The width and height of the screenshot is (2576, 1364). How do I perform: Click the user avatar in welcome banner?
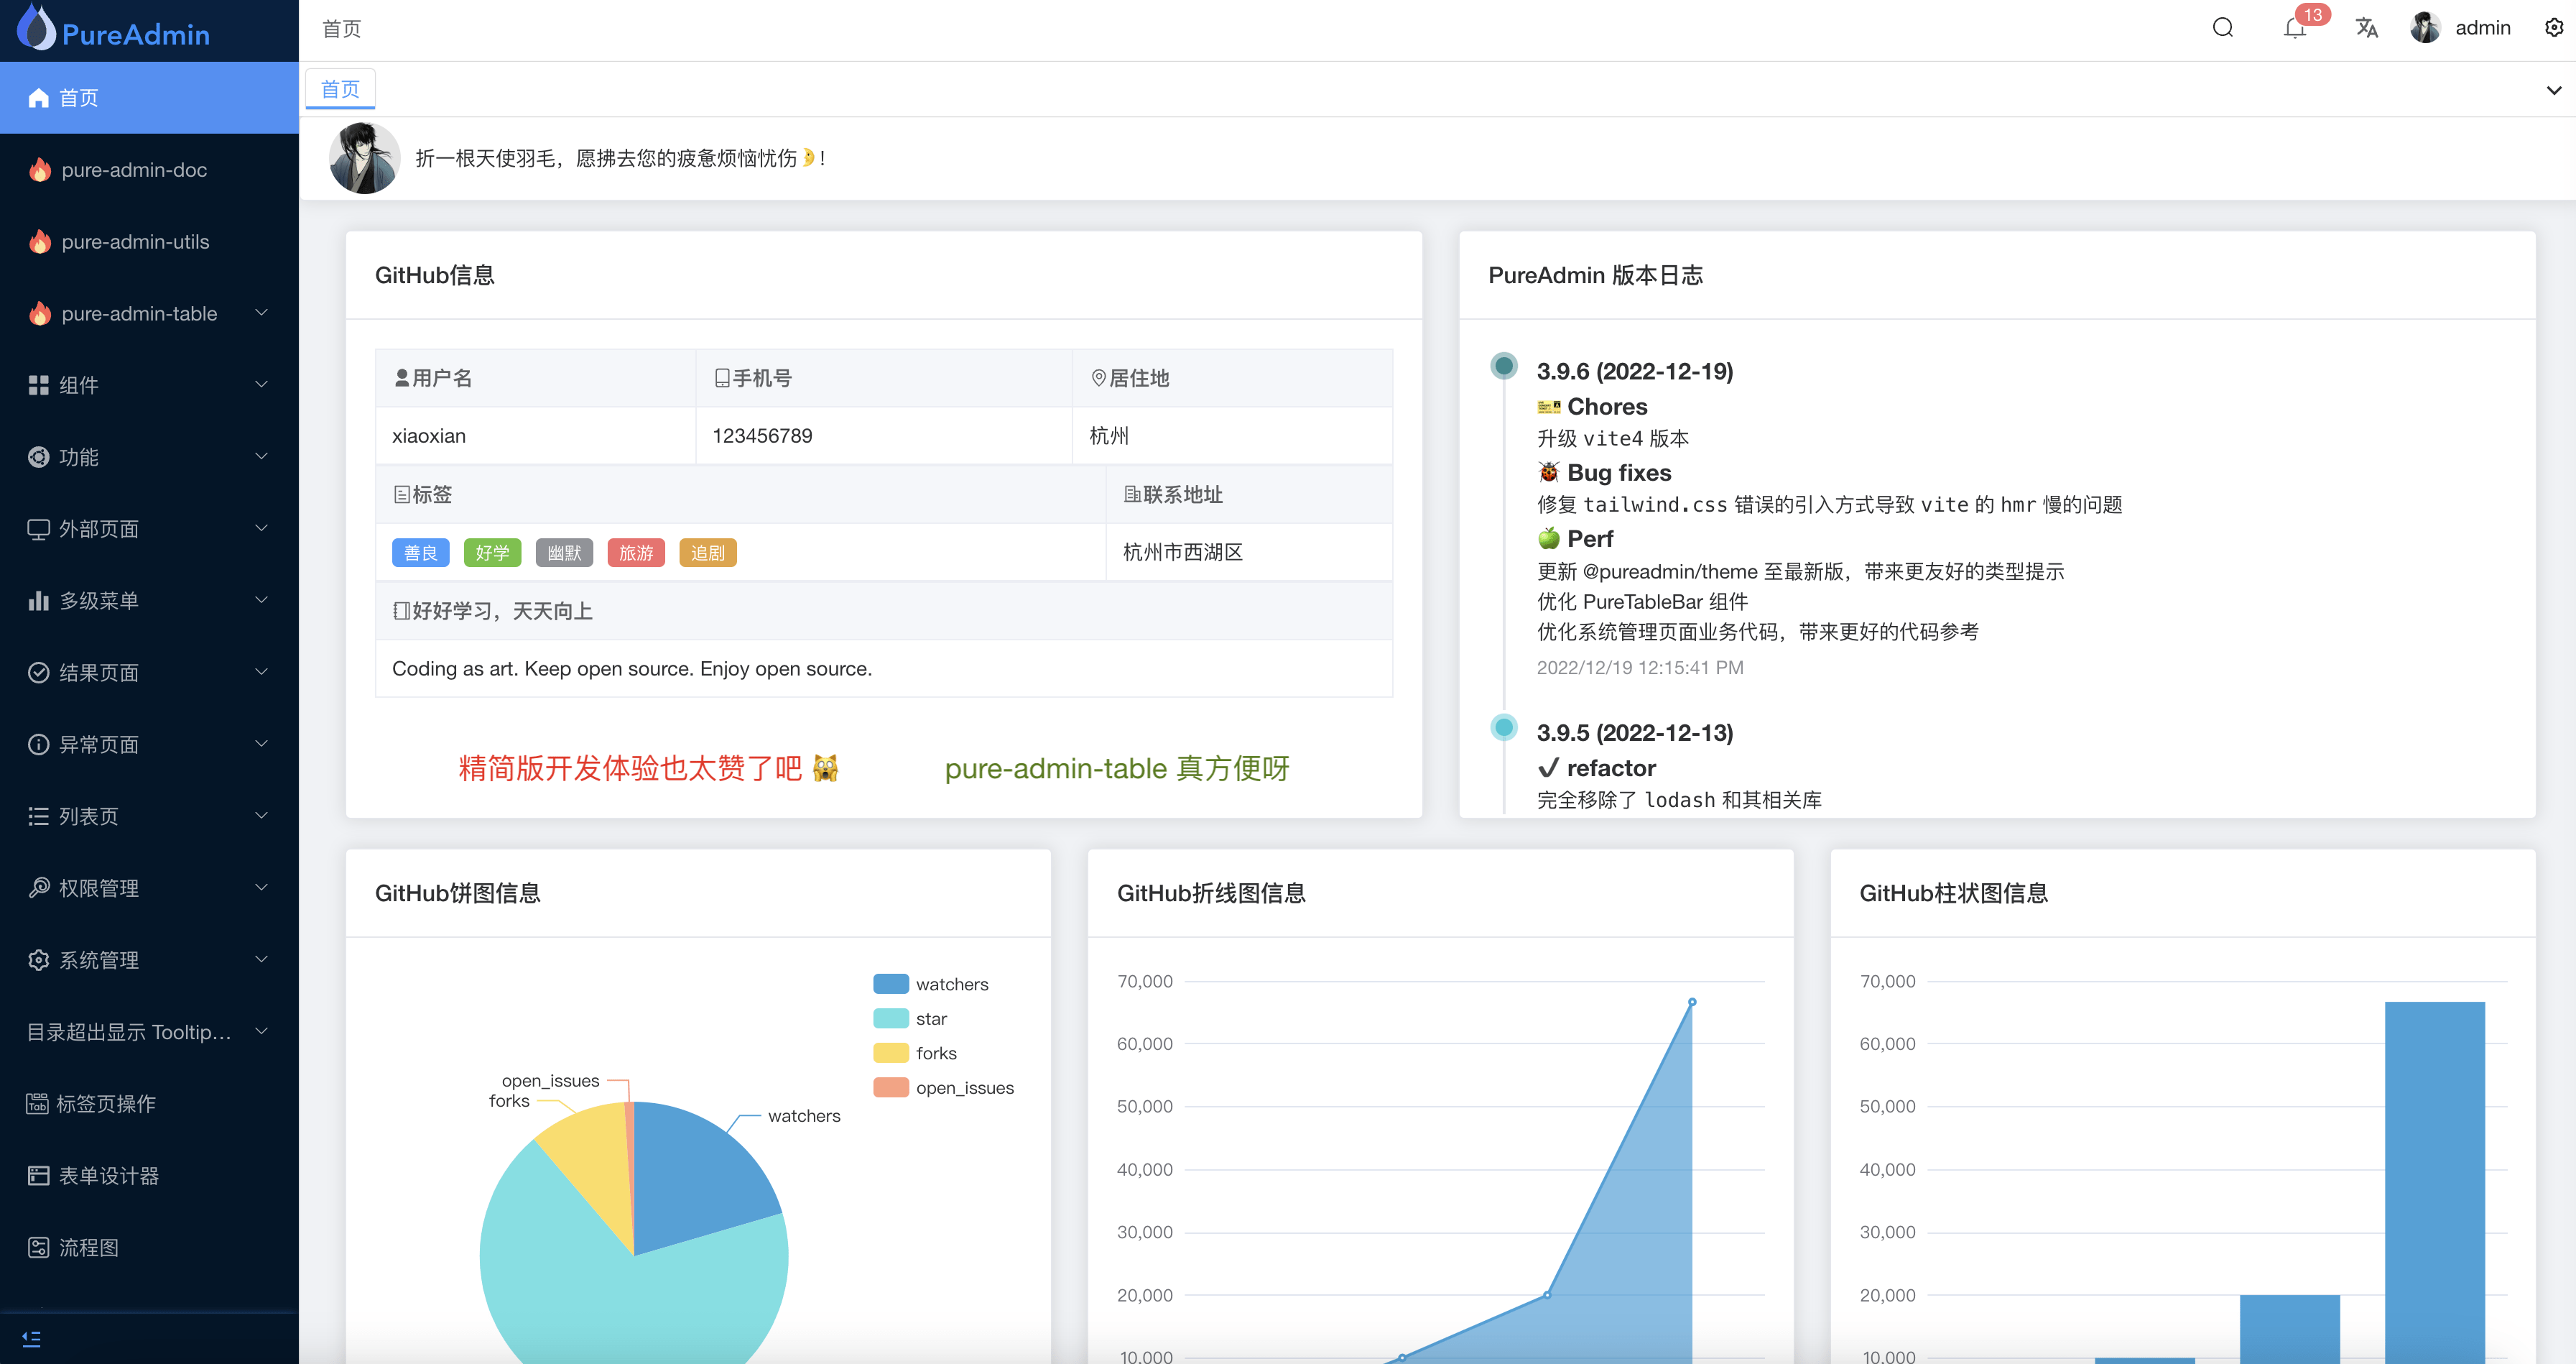point(364,158)
